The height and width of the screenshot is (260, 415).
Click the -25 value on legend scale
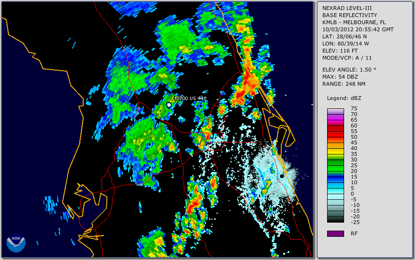point(355,222)
